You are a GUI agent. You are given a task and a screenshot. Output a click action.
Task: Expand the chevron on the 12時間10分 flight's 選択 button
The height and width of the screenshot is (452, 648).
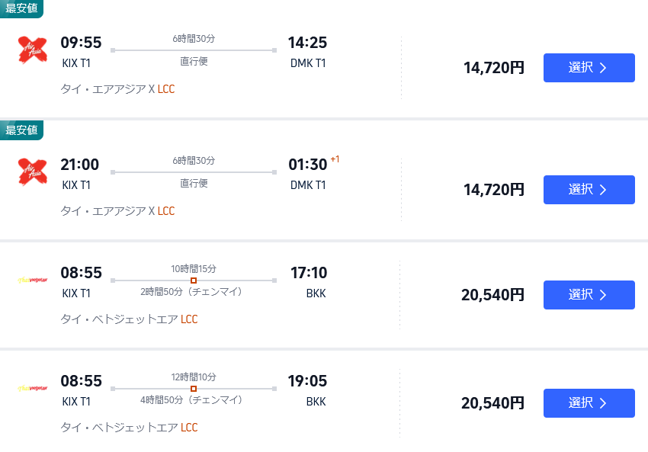602,402
